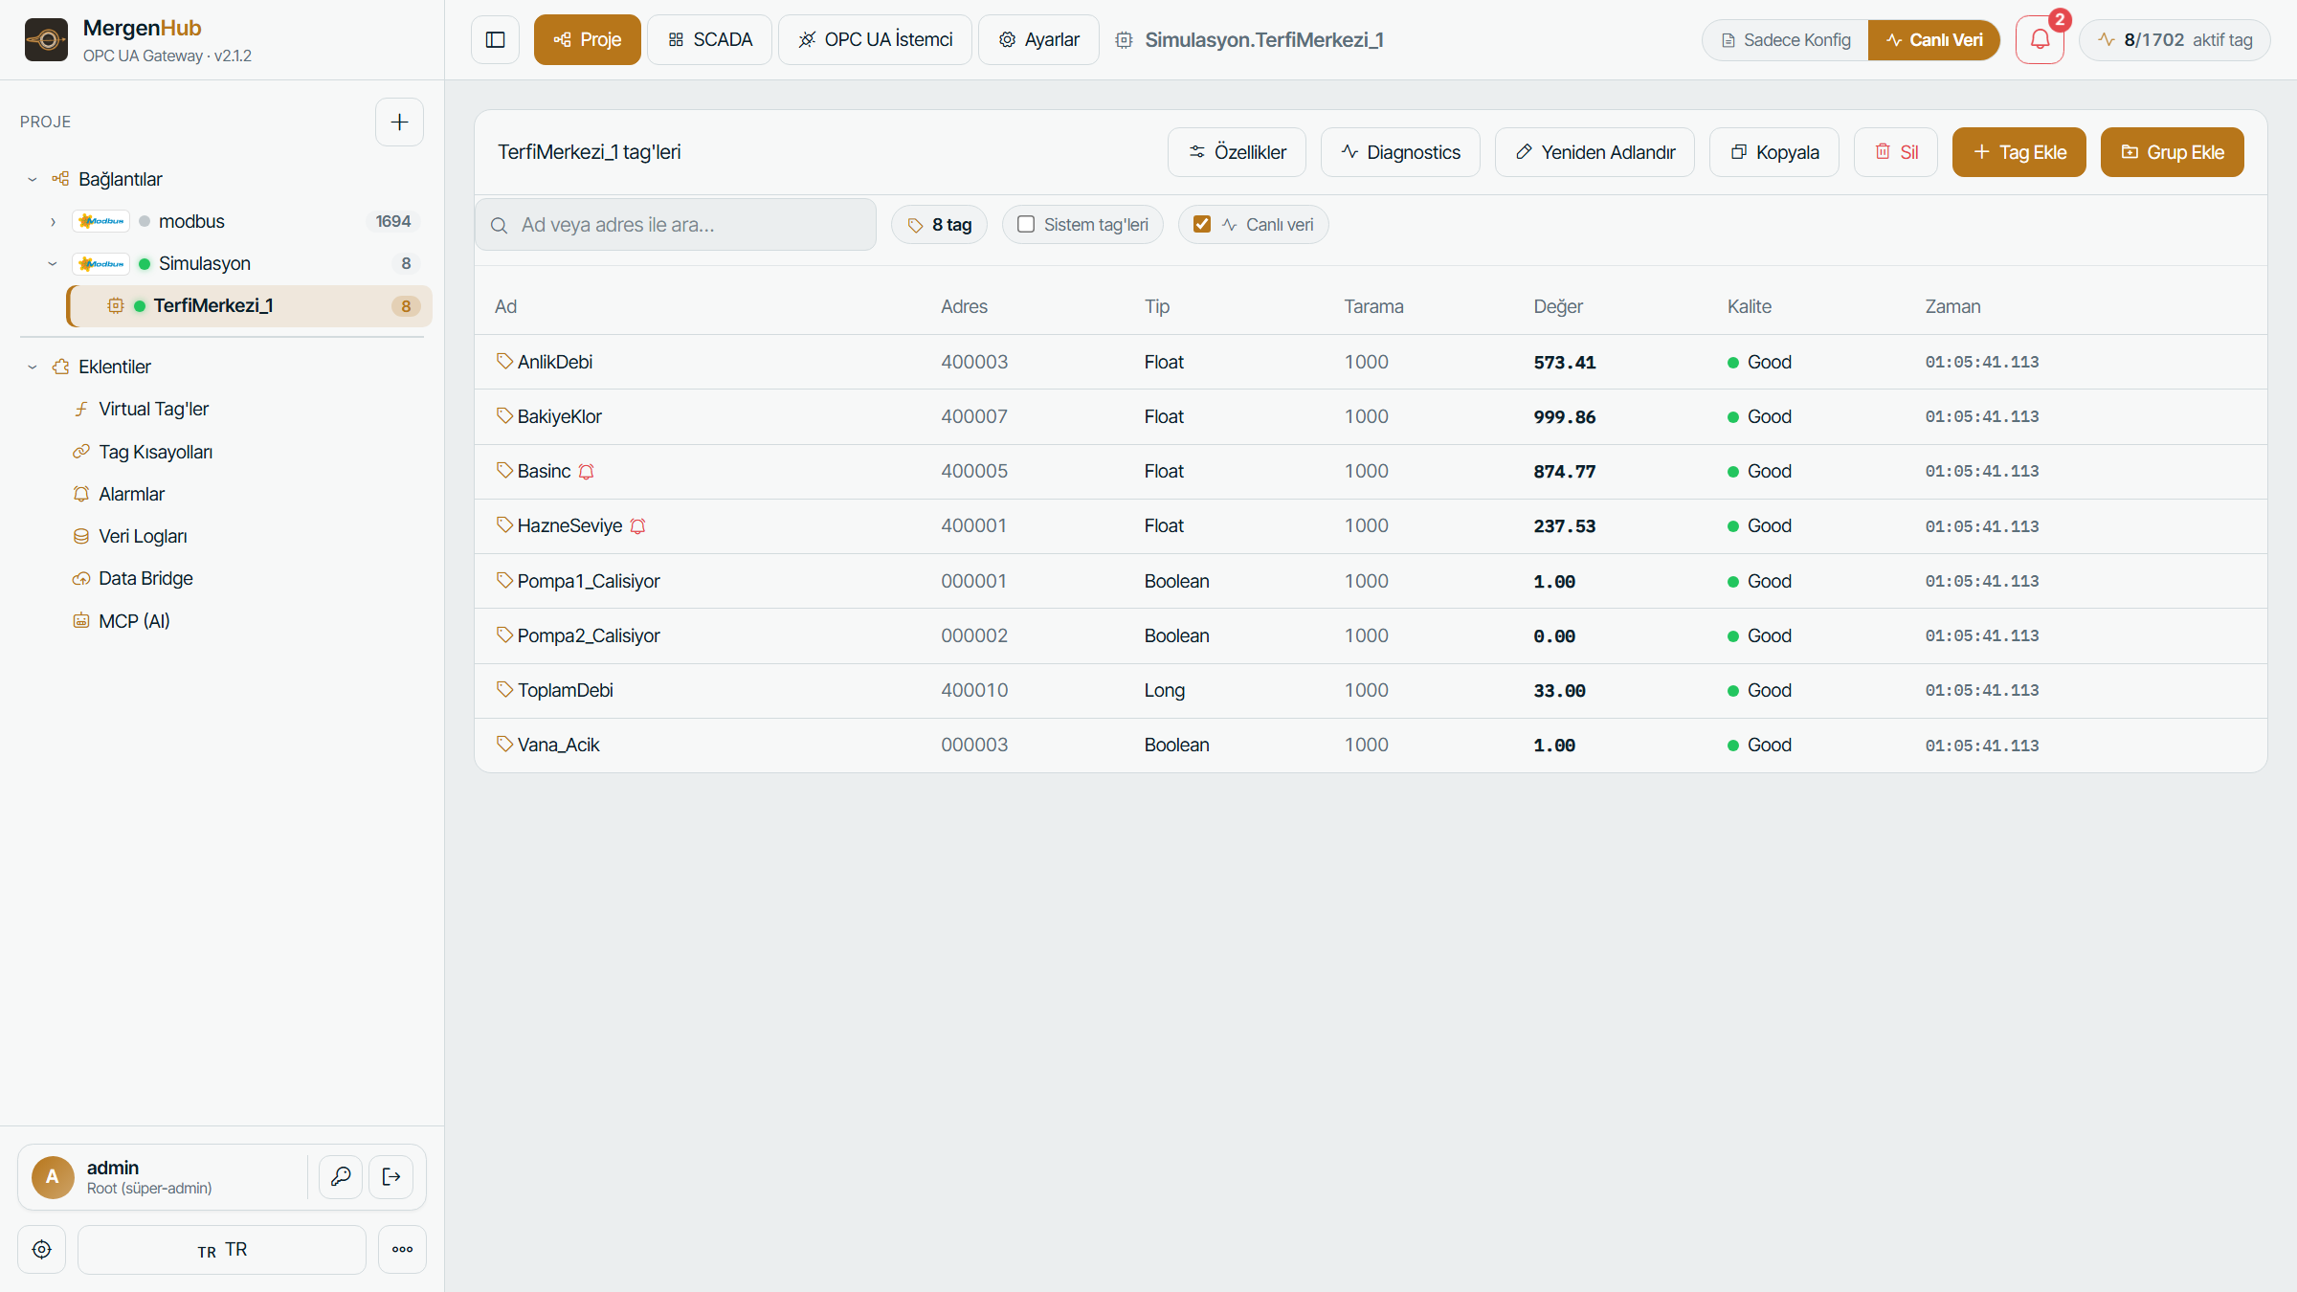Screen dimensions: 2297x1292
Task: Click the MergenHub logo icon
Action: pyautogui.click(x=46, y=39)
